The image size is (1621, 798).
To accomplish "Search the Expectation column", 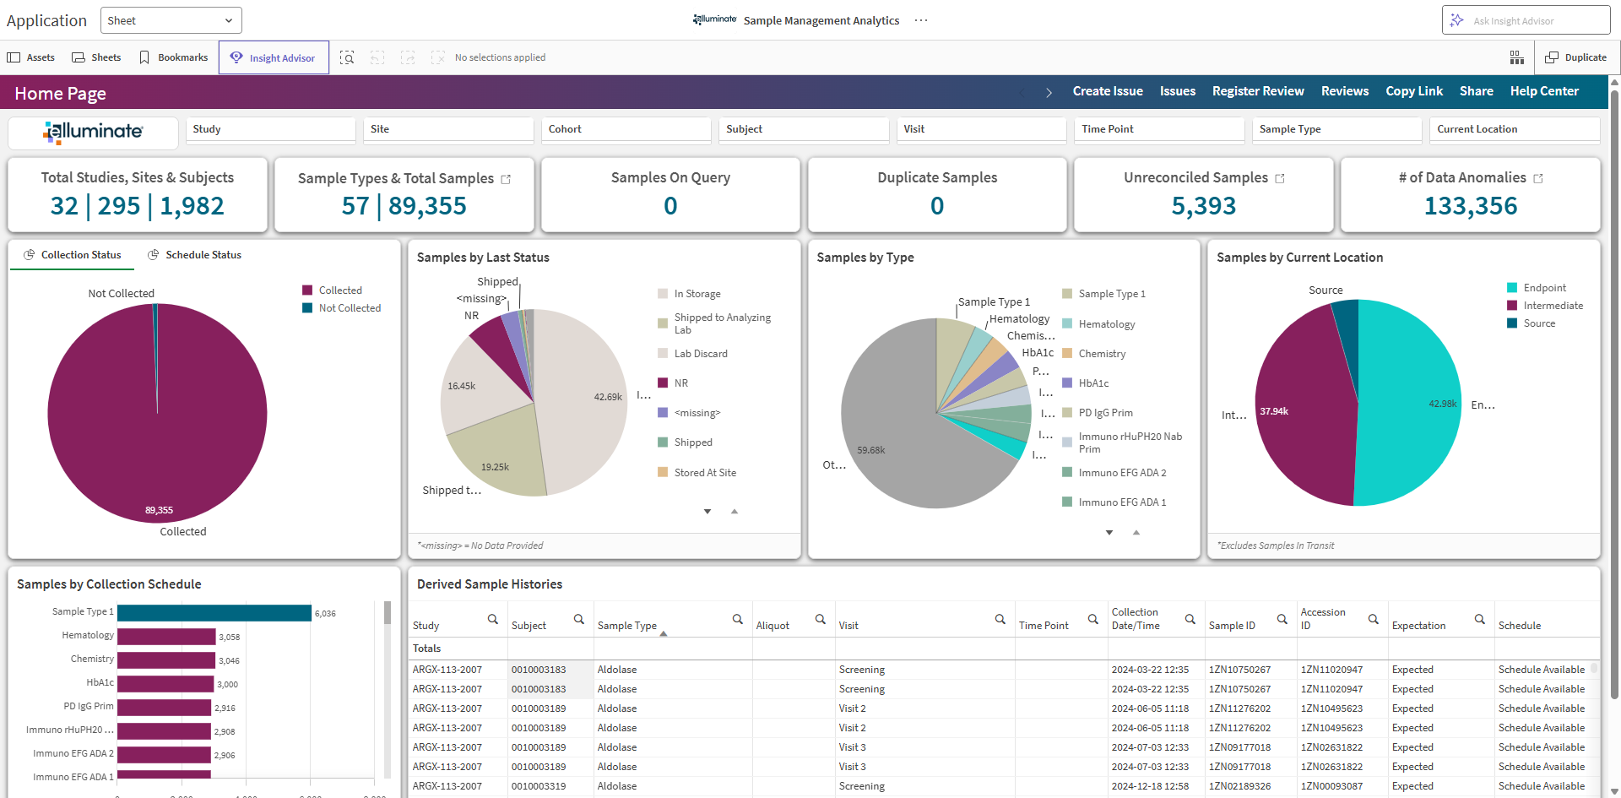I will 1480,619.
